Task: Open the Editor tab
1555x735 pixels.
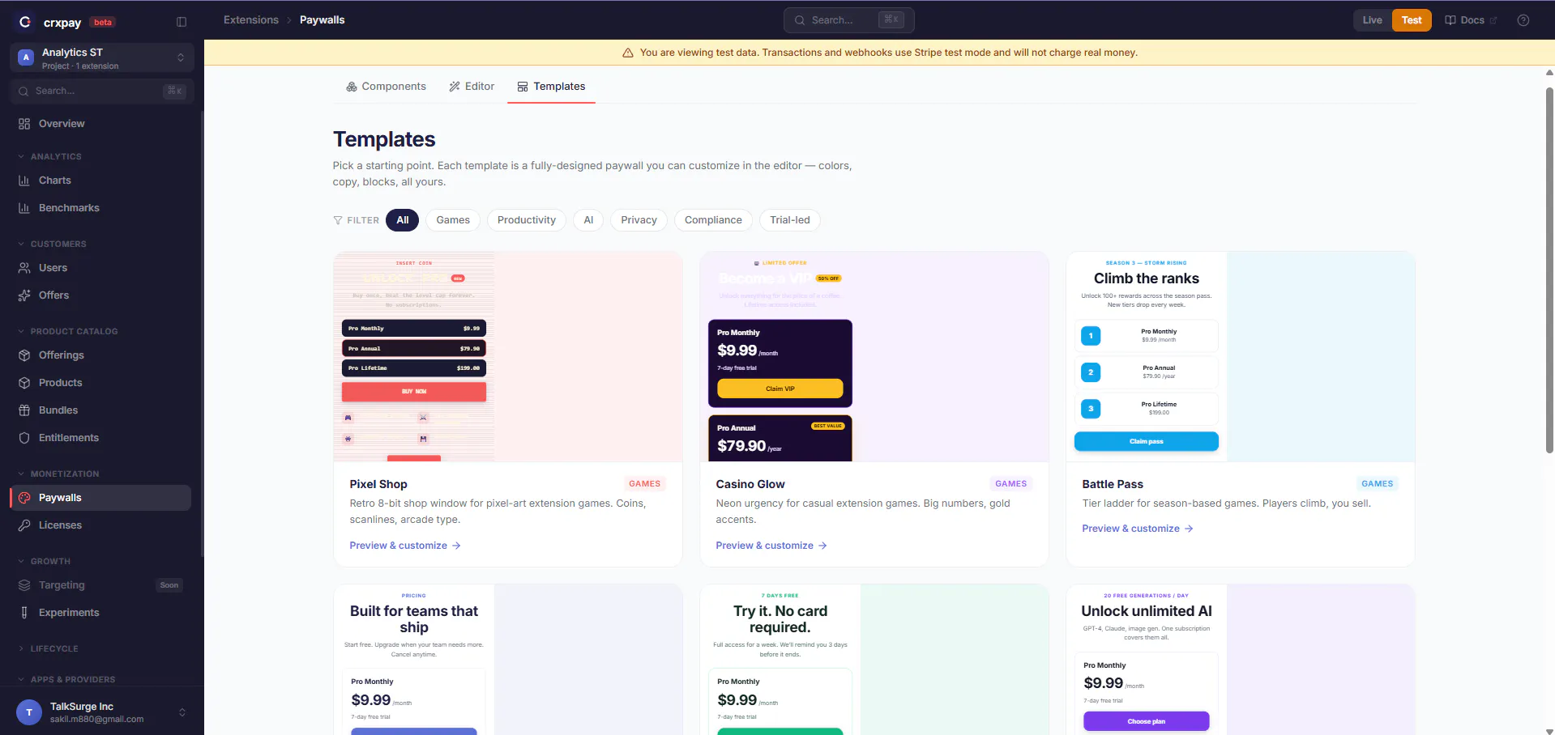Action: [472, 87]
